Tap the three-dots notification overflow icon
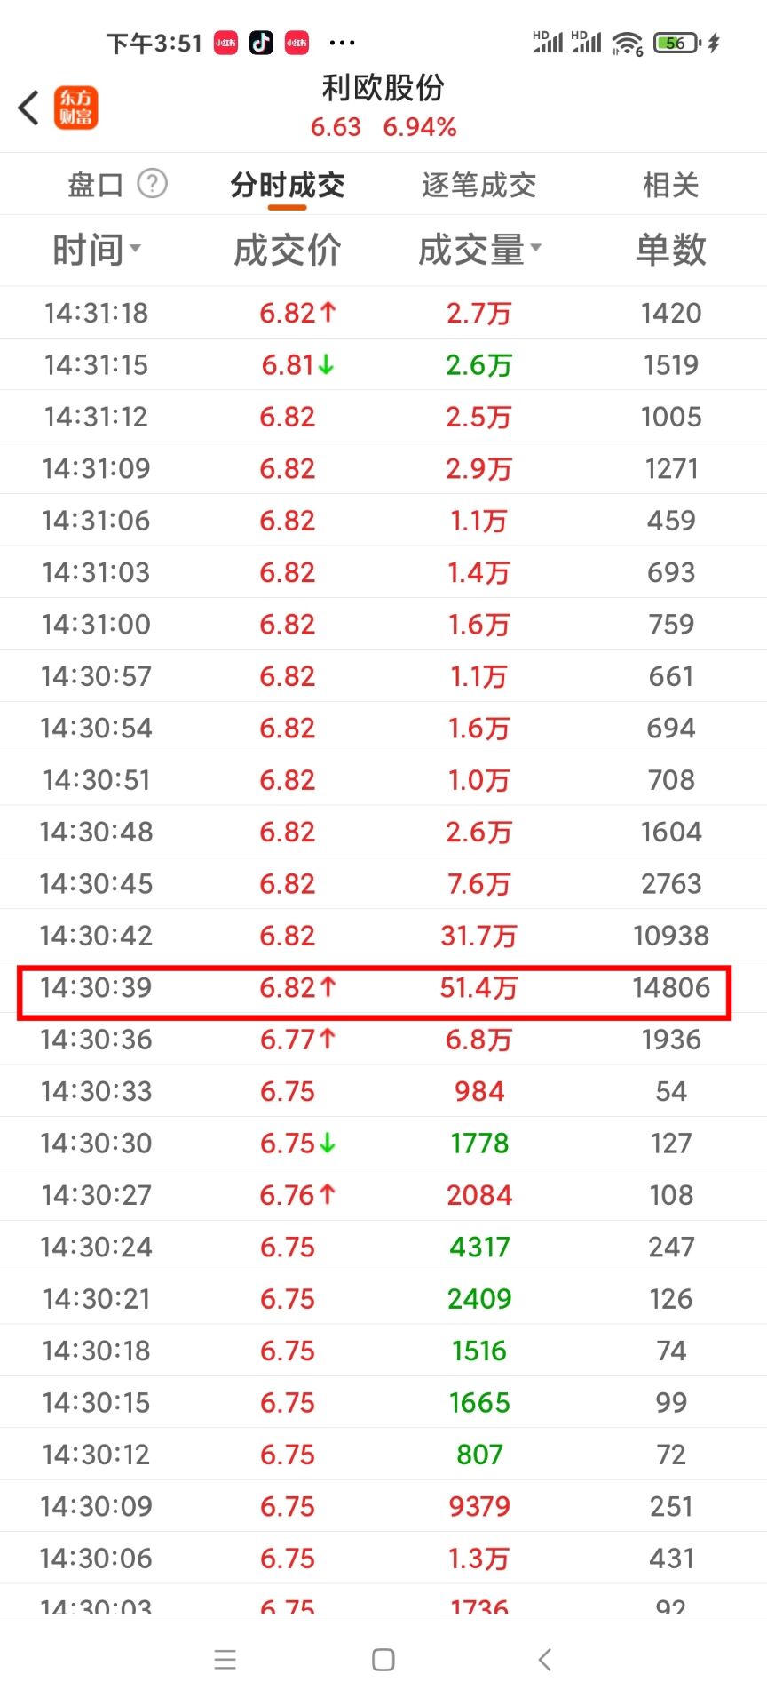This screenshot has height=1706, width=767. [x=342, y=43]
